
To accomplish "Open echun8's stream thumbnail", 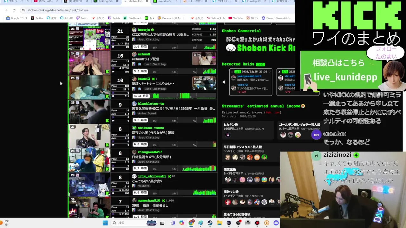I will pos(89,63).
